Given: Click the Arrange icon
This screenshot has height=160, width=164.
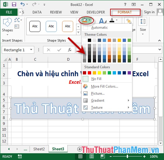Looking at the screenshot, I should tap(129, 21).
